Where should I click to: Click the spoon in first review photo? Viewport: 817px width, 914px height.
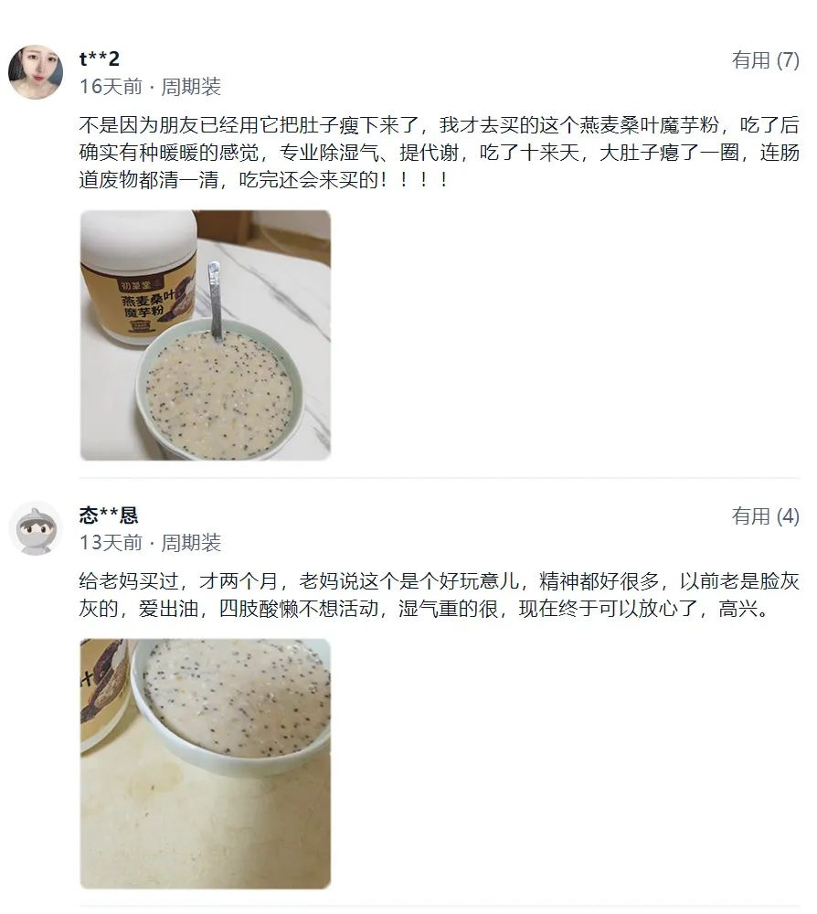(x=215, y=302)
